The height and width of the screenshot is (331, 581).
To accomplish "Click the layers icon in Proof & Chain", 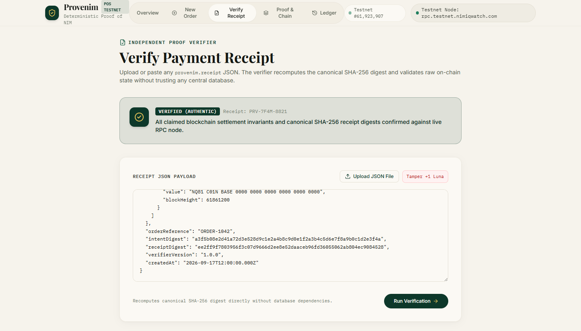I will (x=266, y=13).
